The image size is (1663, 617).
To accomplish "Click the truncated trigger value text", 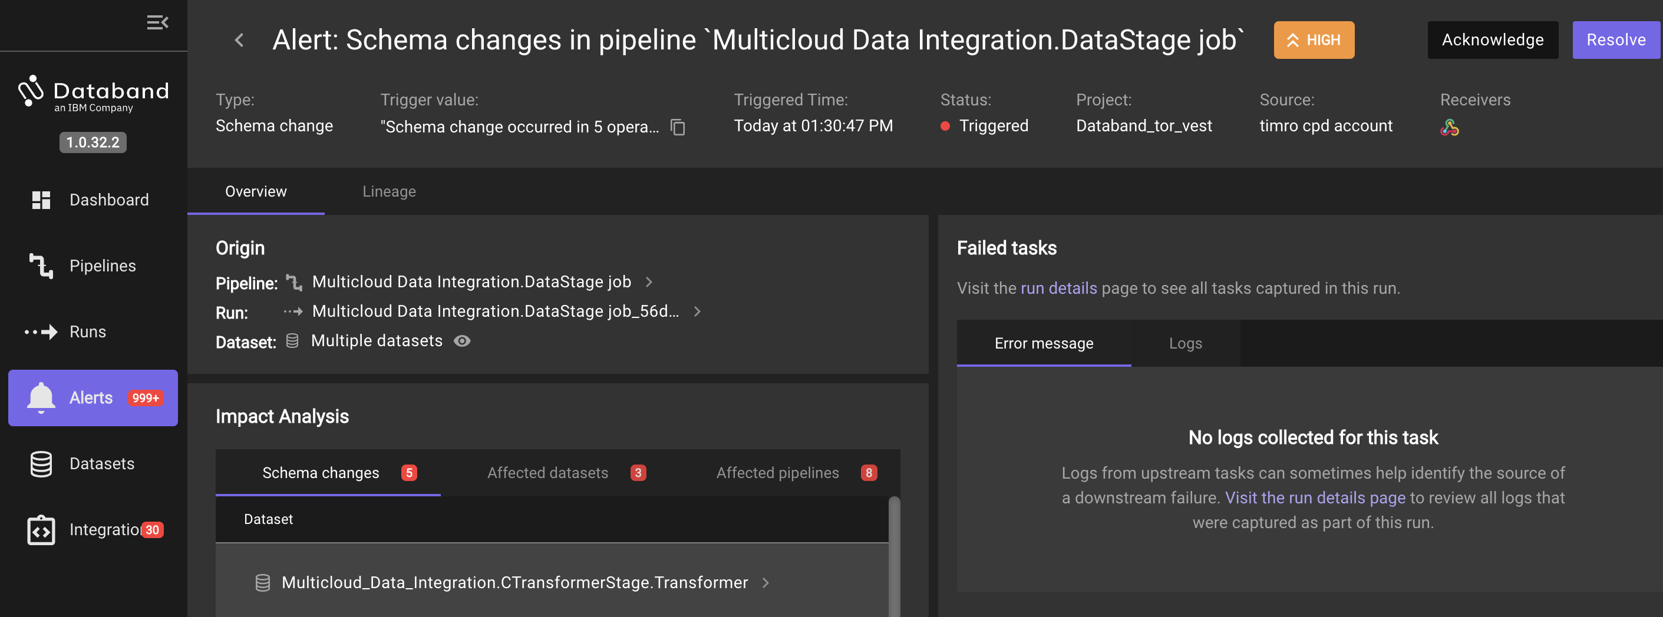I will (520, 127).
